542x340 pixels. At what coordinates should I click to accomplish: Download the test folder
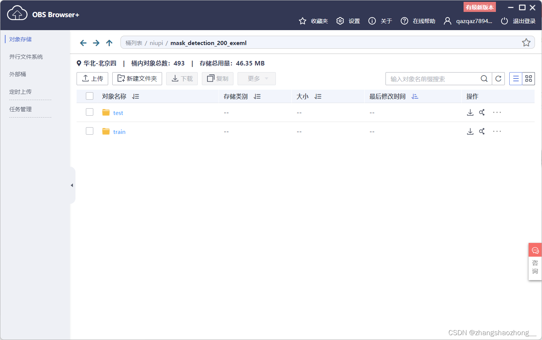click(x=470, y=112)
